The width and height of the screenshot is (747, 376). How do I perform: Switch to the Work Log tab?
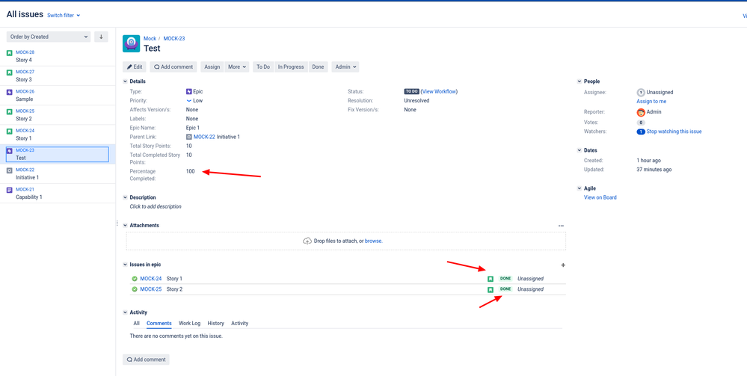(190, 323)
